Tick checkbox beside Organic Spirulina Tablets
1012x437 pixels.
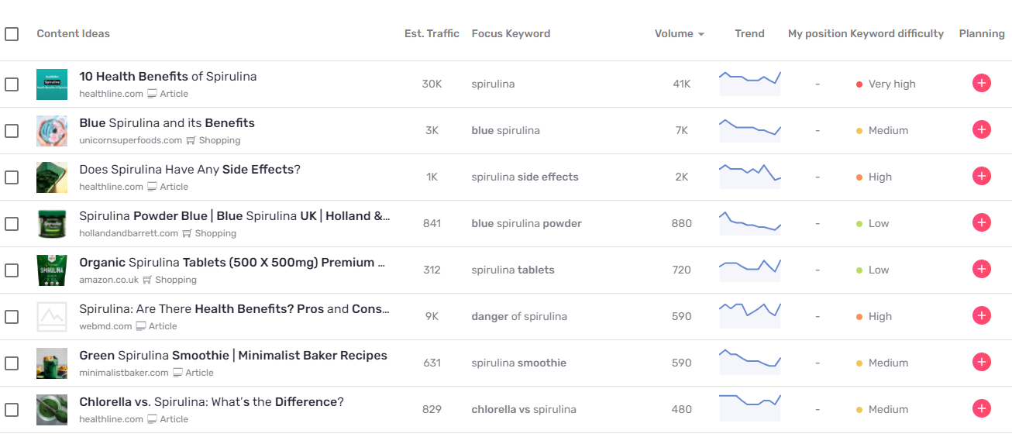tap(12, 270)
